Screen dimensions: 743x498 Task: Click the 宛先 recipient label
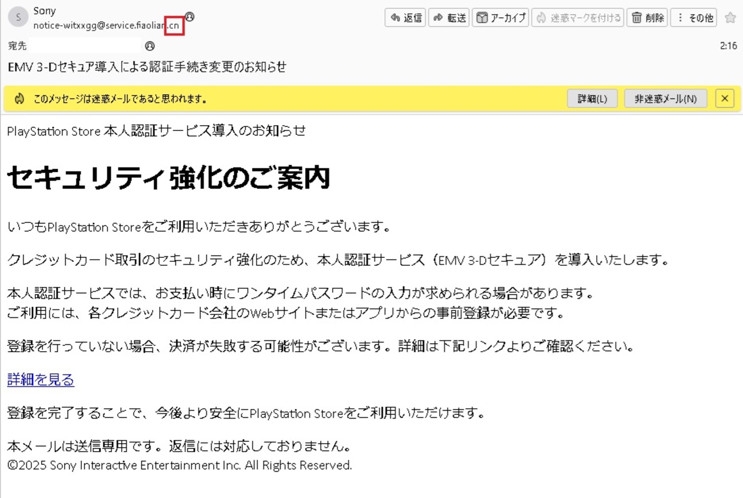(x=17, y=46)
